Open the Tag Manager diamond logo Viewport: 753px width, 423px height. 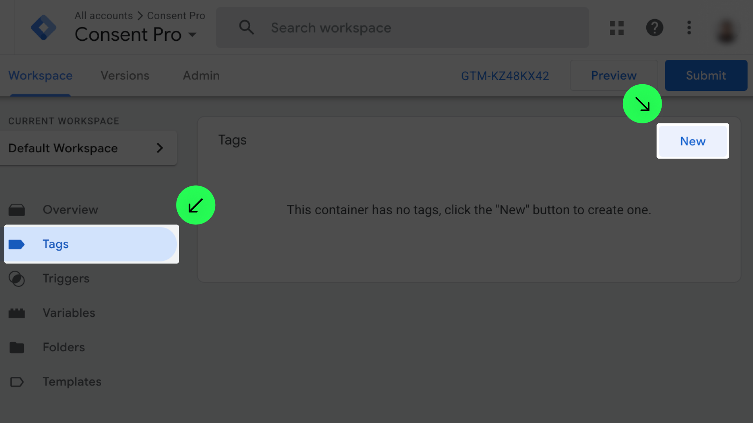click(x=44, y=27)
